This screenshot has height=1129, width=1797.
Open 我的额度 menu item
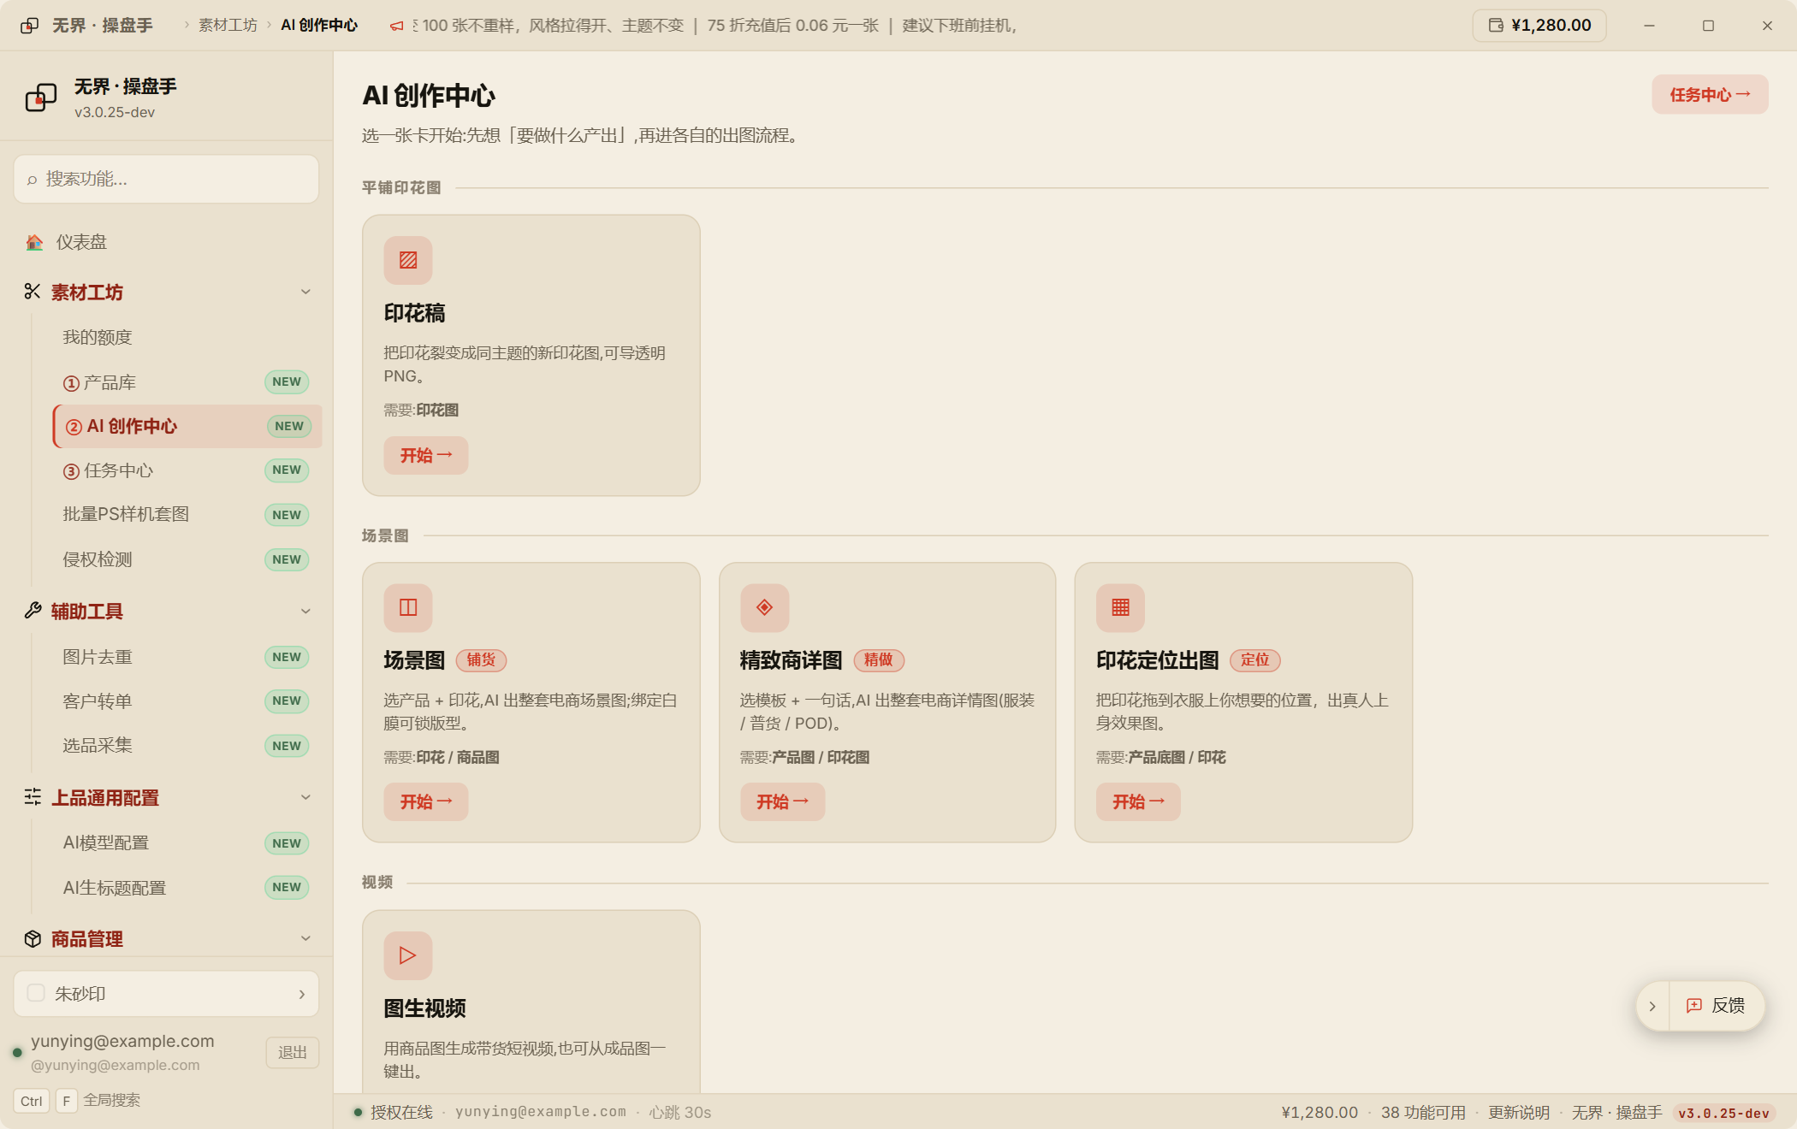point(186,337)
